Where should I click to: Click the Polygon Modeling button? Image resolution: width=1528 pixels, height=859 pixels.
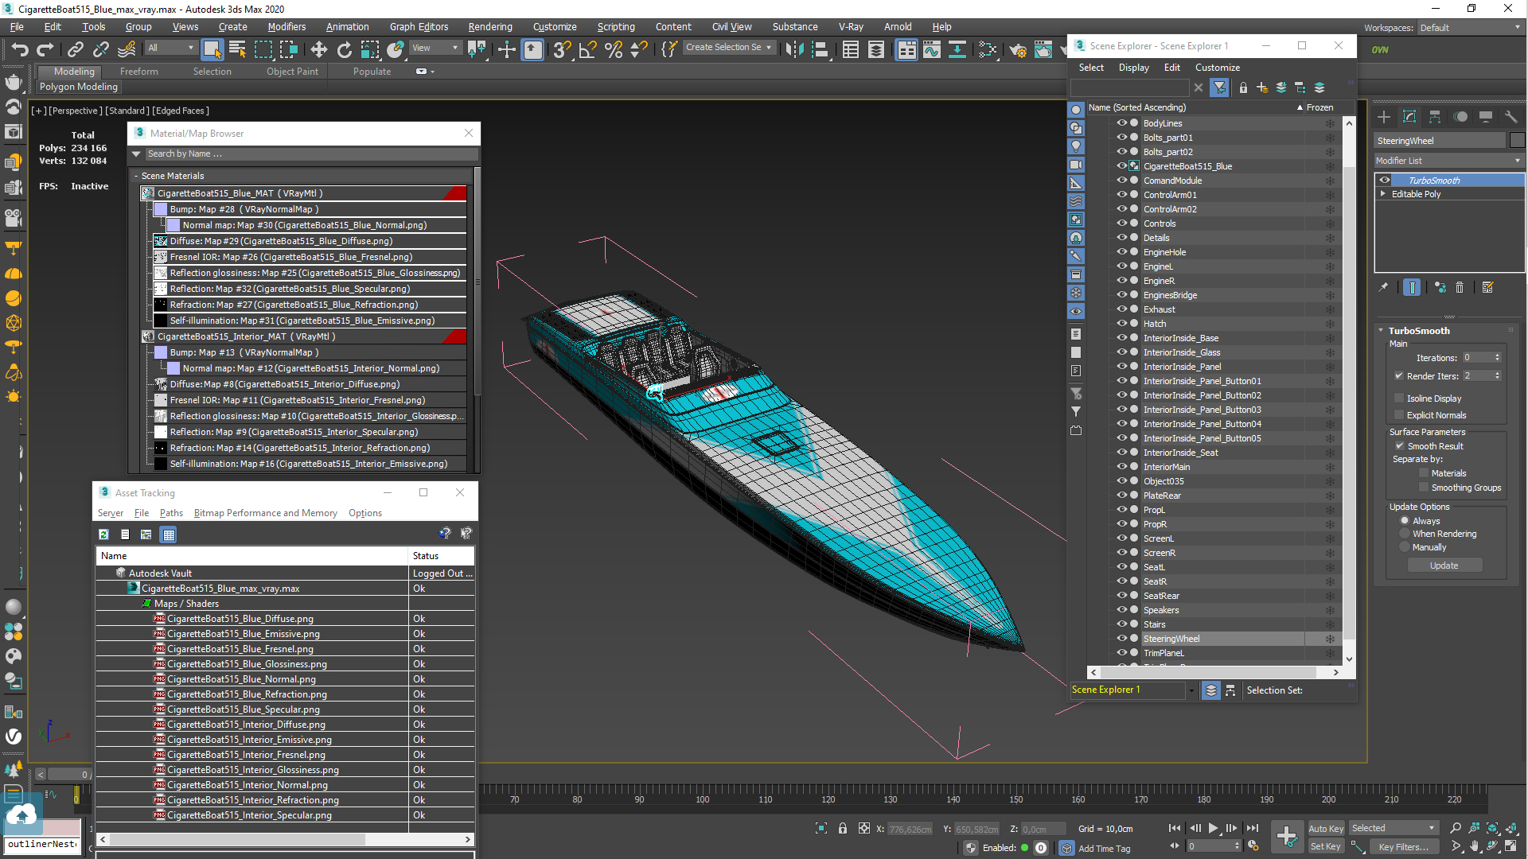click(x=78, y=87)
